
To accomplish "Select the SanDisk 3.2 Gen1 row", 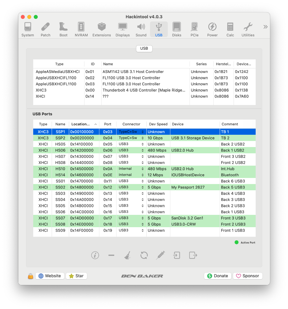I will click(x=144, y=218).
